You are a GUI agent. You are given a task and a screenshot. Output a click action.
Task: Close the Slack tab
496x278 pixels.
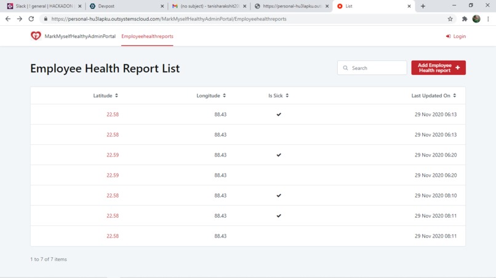(80, 6)
